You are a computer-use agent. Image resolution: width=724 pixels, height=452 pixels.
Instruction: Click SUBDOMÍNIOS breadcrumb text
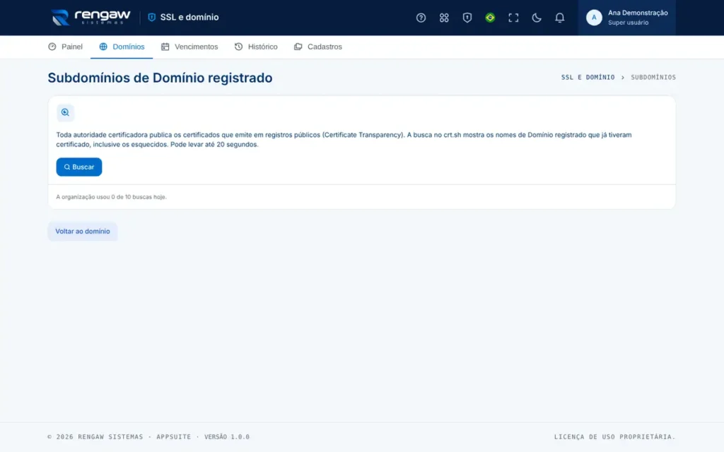tap(653, 78)
